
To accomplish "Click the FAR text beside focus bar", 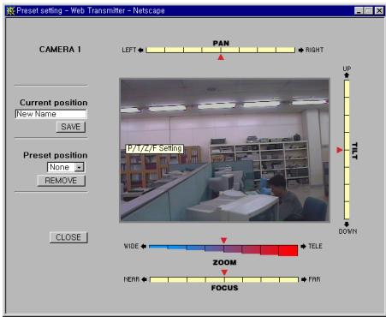I will tap(314, 279).
